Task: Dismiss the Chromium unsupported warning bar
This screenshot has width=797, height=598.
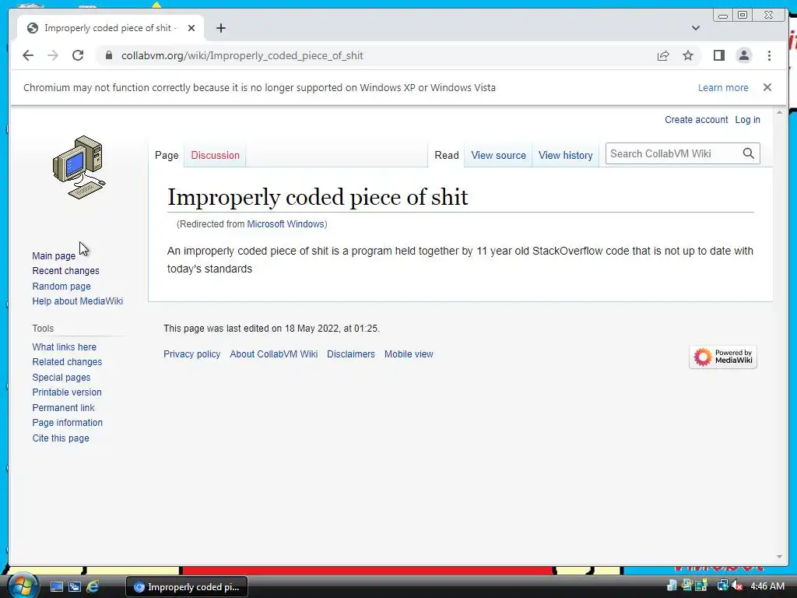Action: click(x=767, y=87)
